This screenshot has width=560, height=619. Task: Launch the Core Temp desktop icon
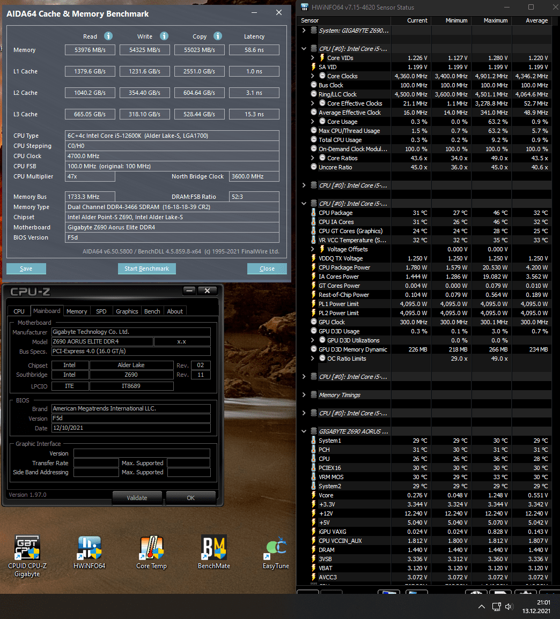coord(151,552)
